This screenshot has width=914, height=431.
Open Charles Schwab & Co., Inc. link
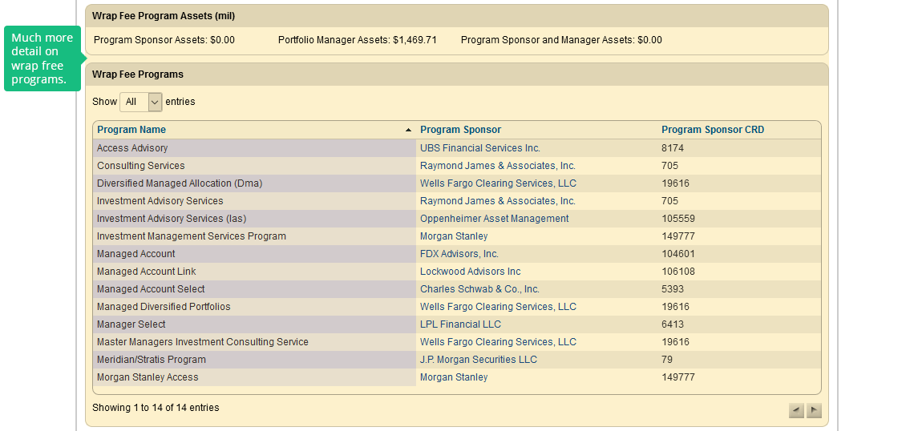(x=479, y=289)
